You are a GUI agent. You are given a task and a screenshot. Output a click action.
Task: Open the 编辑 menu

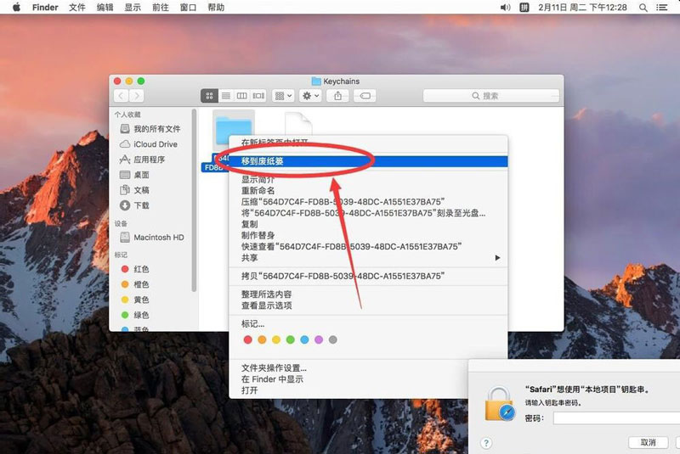pos(105,8)
